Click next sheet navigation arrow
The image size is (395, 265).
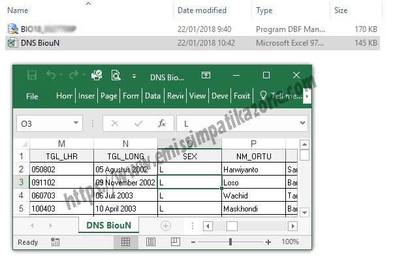tap(51, 225)
